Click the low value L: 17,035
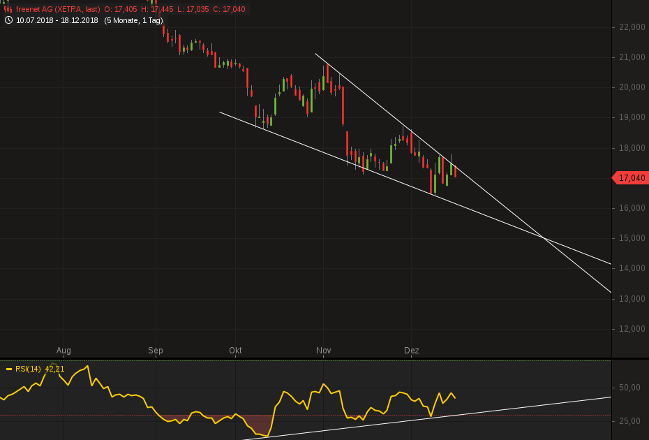The width and height of the screenshot is (649, 440). coord(193,9)
